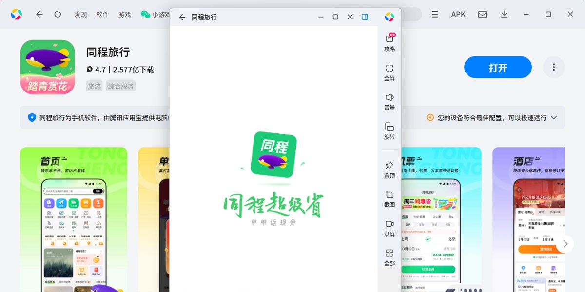585x292 pixels.
Task: Collapse the emulator side toolbar panel
Action: 365,17
